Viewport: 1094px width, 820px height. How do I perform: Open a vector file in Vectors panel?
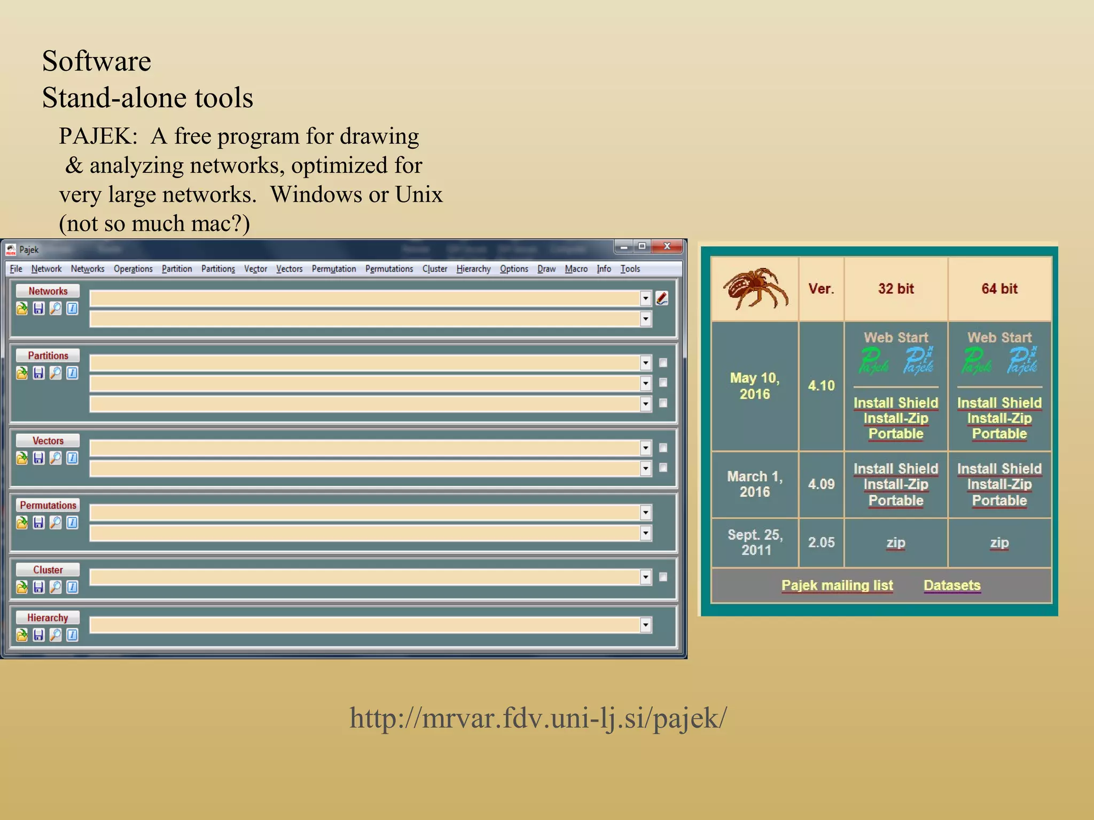(22, 458)
